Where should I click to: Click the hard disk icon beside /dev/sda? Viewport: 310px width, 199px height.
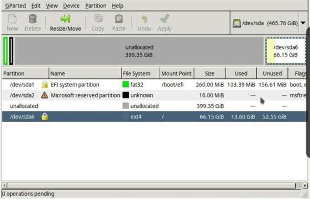[x=236, y=23]
